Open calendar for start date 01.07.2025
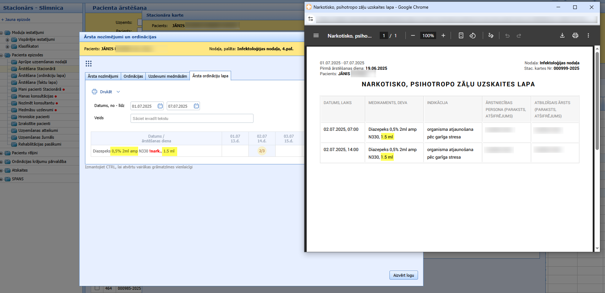 pos(160,106)
